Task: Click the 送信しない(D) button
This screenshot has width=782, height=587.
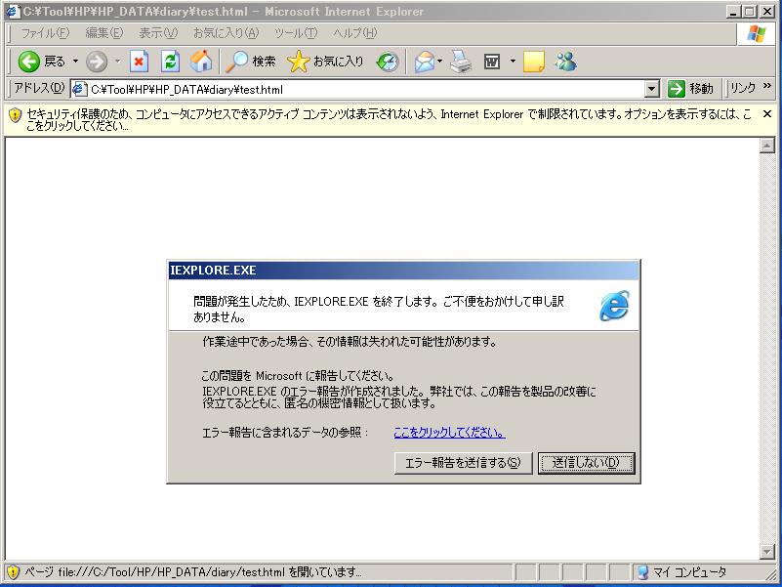Action: 586,463
